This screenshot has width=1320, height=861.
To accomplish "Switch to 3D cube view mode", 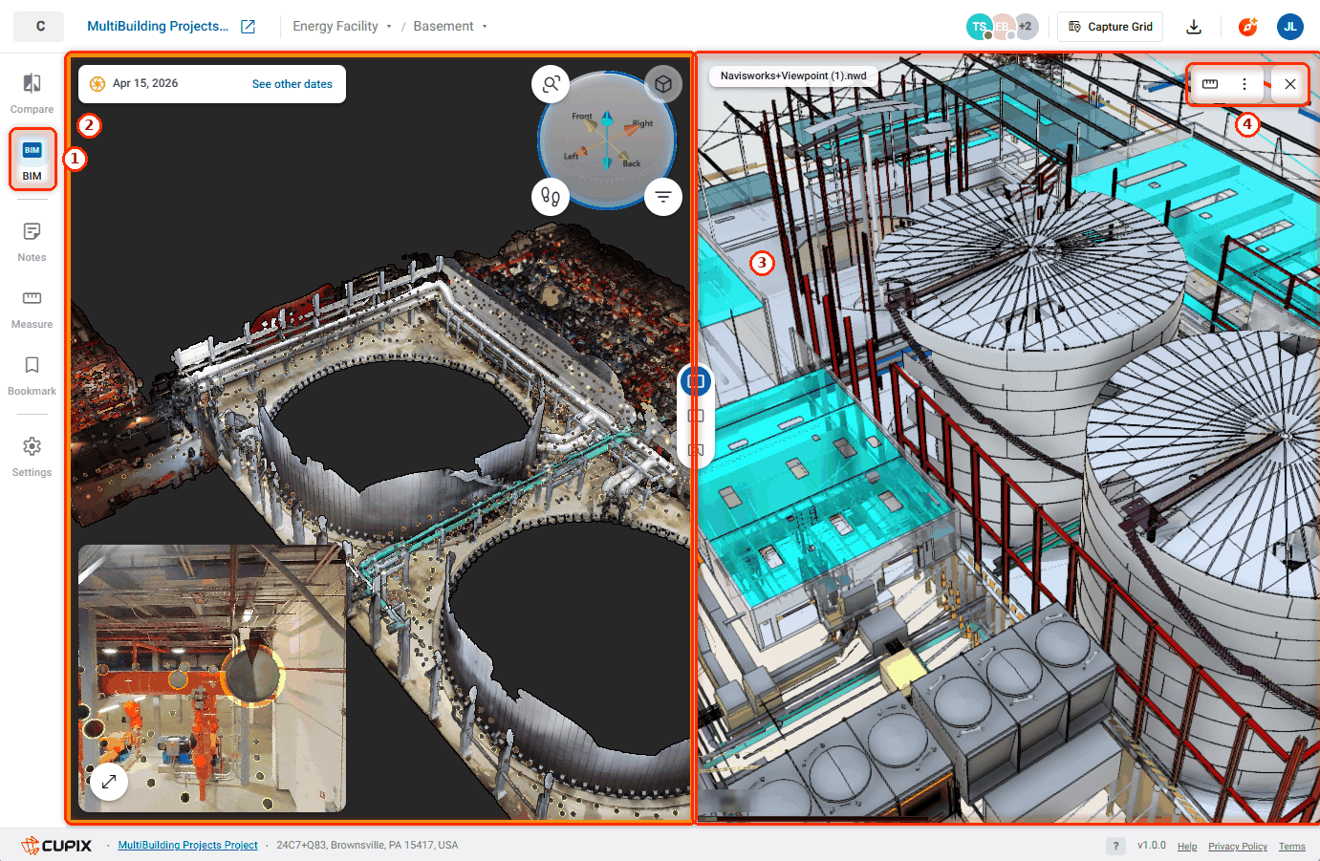I will [x=663, y=84].
